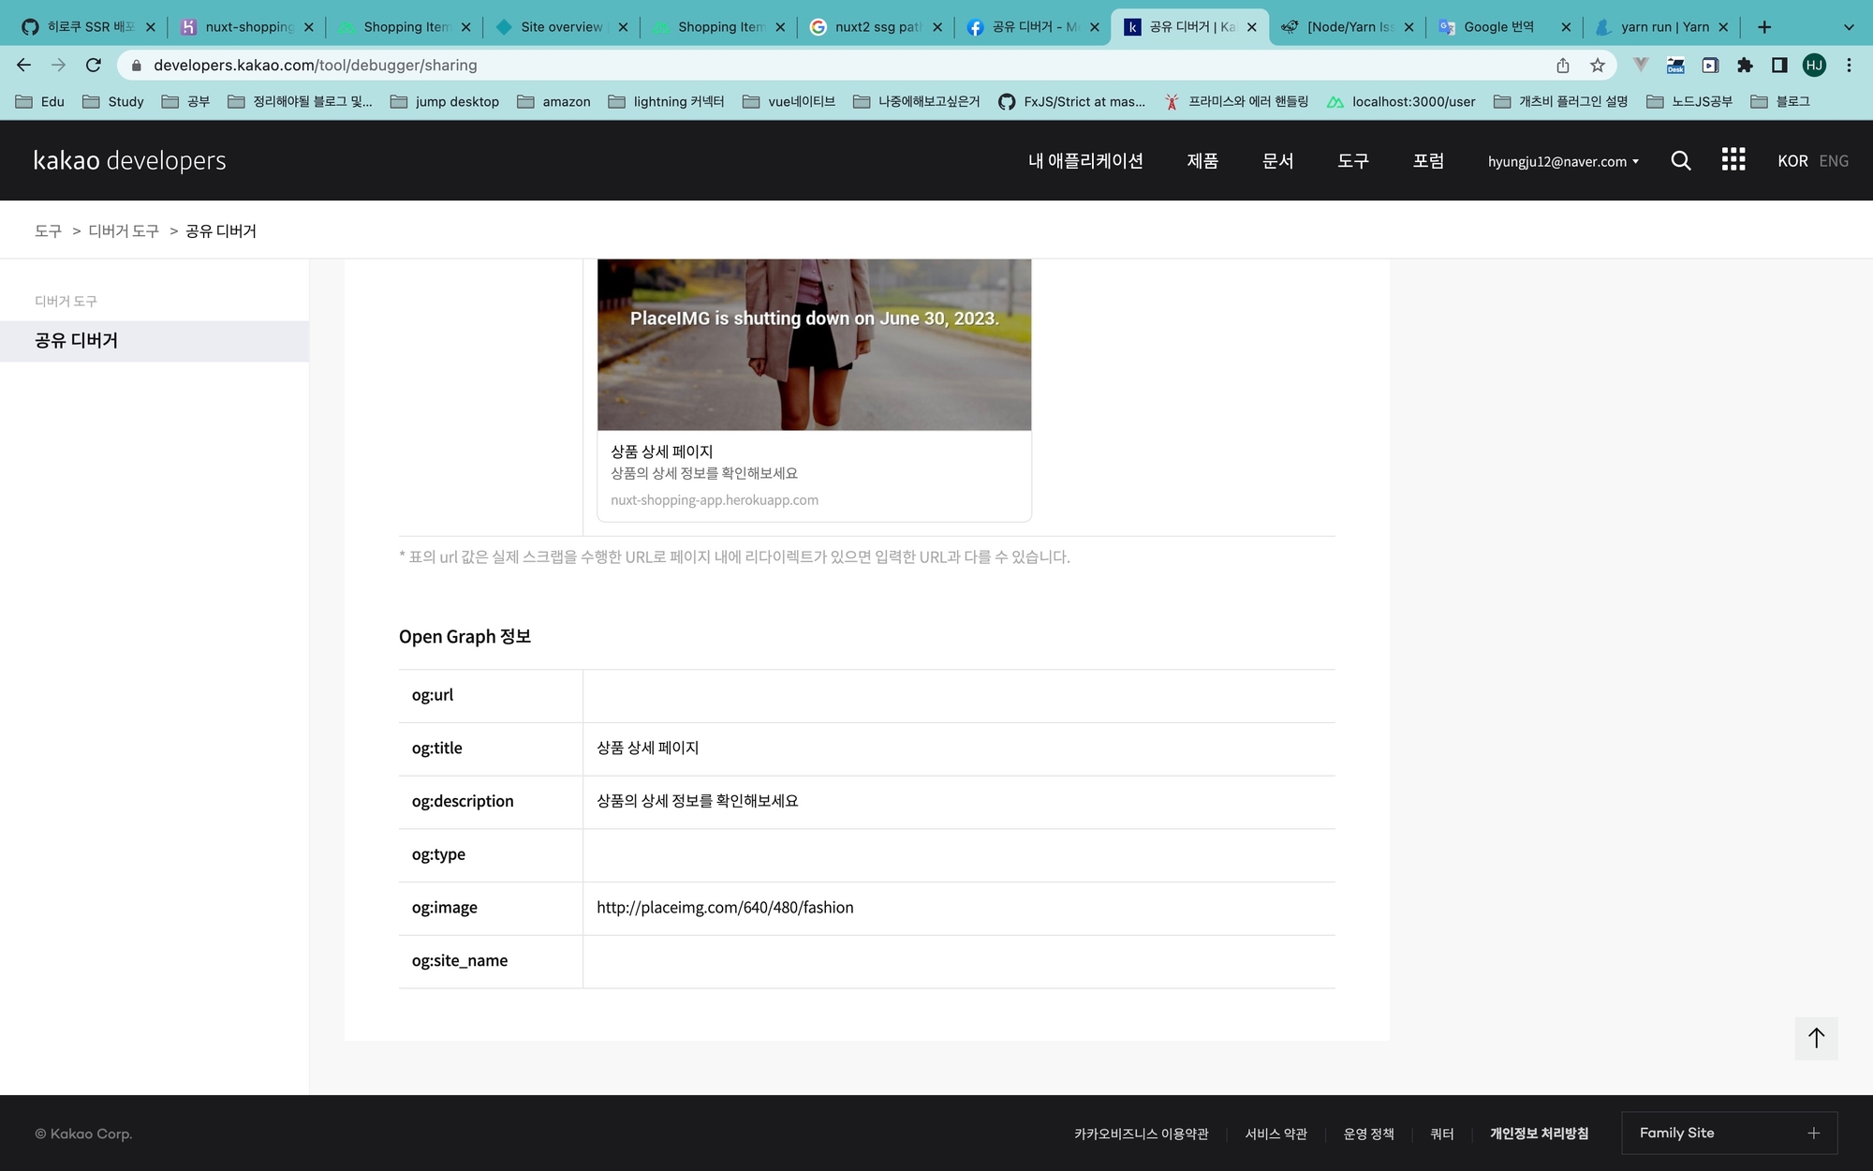This screenshot has height=1171, width=1873.
Task: Open the 제품 menu
Action: click(x=1202, y=160)
